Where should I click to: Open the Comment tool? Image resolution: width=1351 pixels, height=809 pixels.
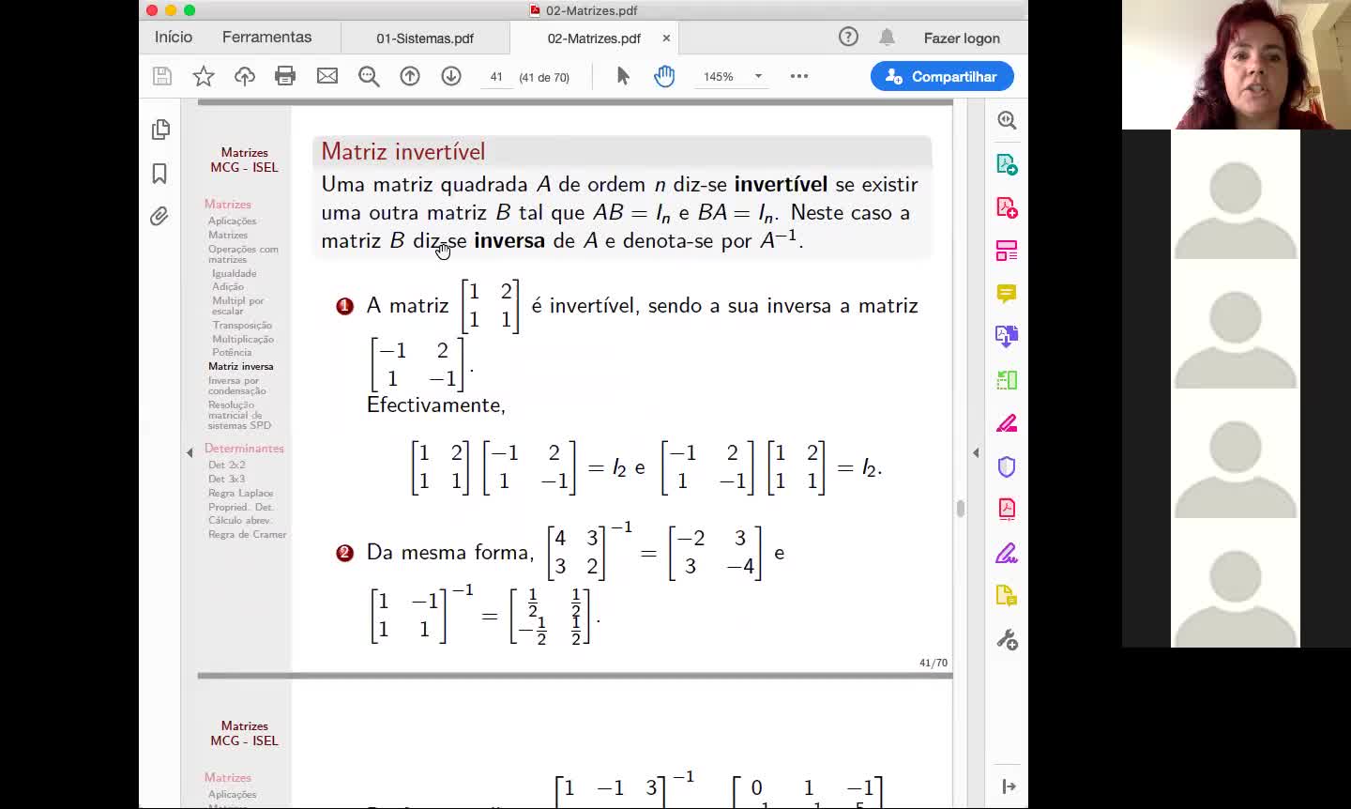pos(1007,294)
